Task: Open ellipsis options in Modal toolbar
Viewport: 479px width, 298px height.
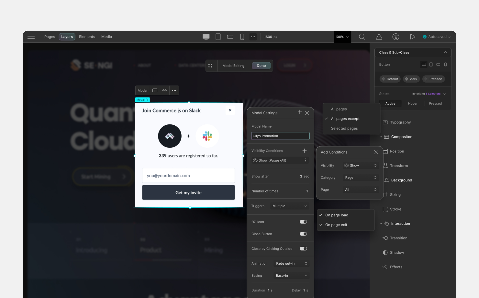Action: point(174,90)
